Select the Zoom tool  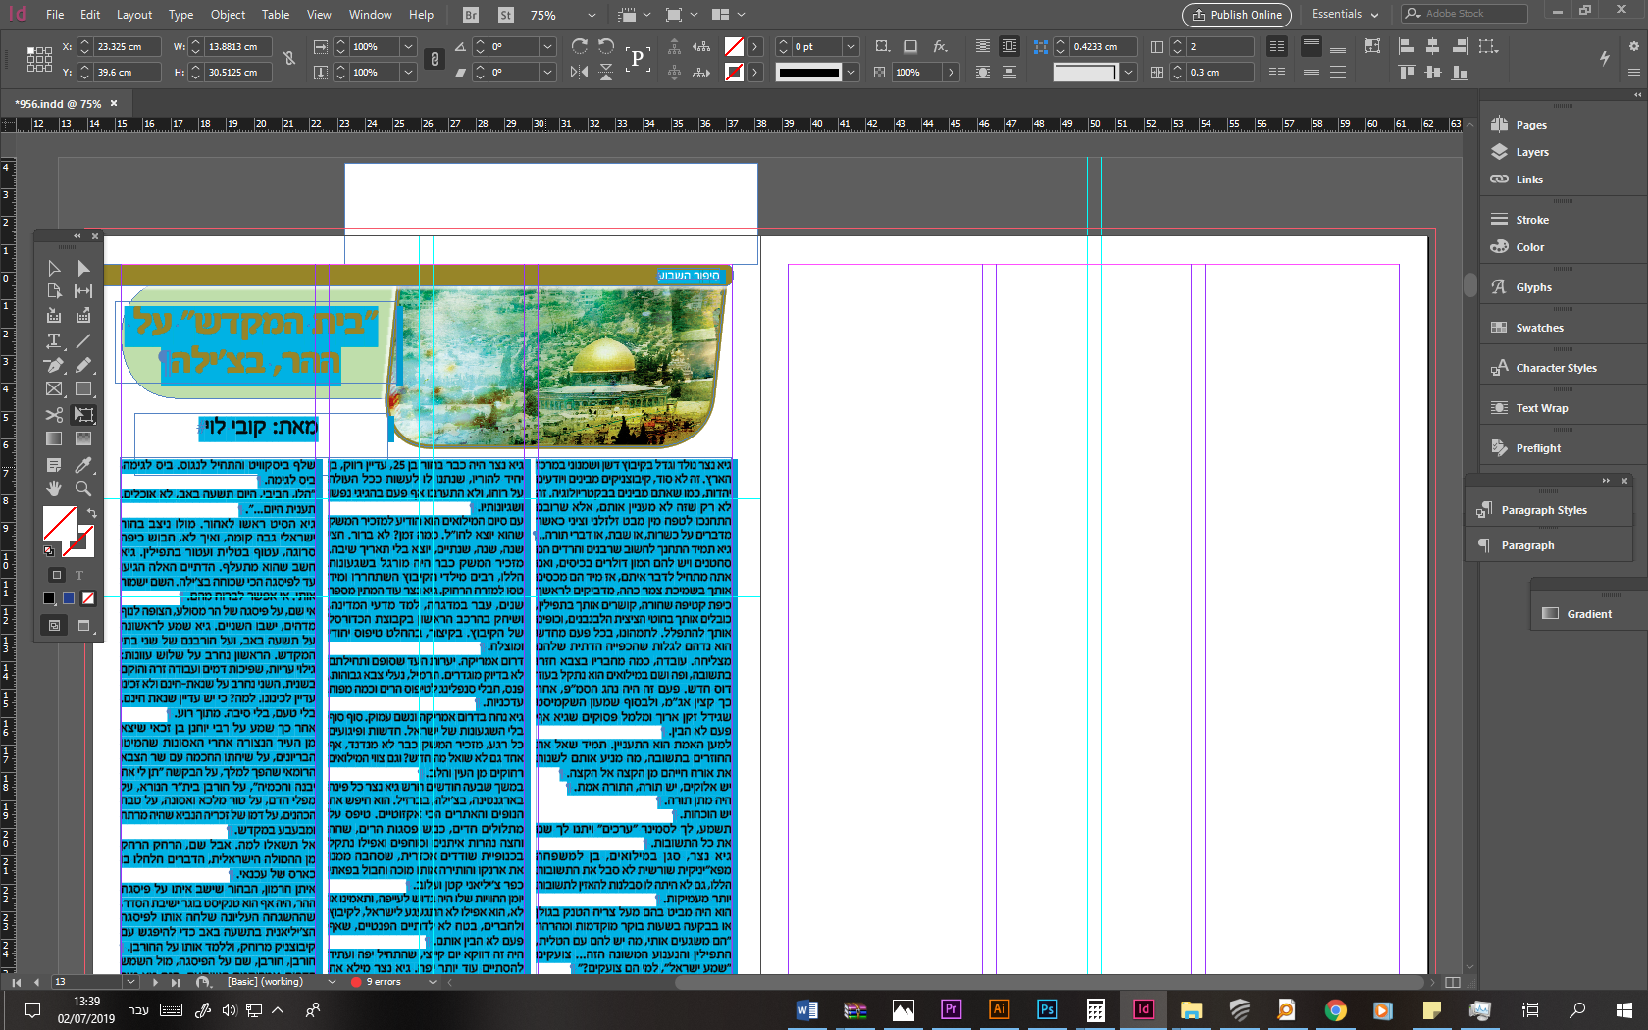(83, 489)
